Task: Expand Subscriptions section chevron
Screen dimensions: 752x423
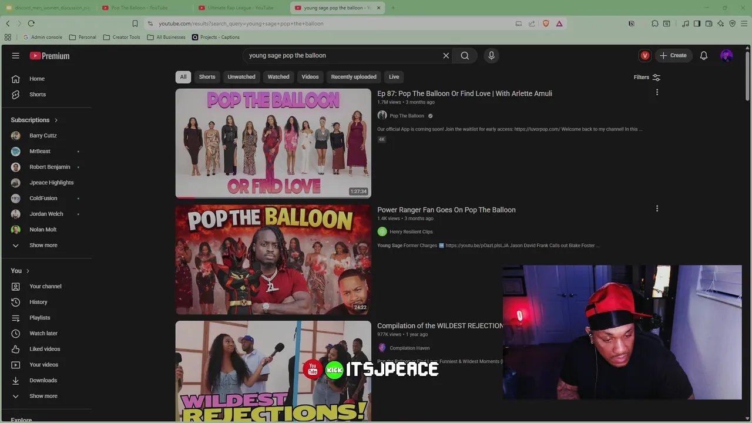Action: 56,120
